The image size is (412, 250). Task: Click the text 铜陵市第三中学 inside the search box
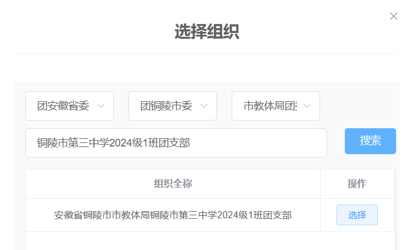point(72,143)
